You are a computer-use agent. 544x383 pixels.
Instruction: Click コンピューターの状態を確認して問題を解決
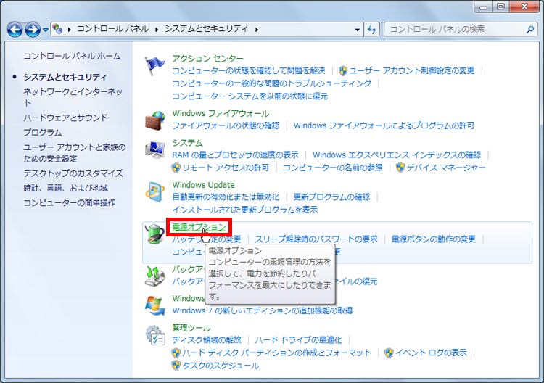[249, 71]
